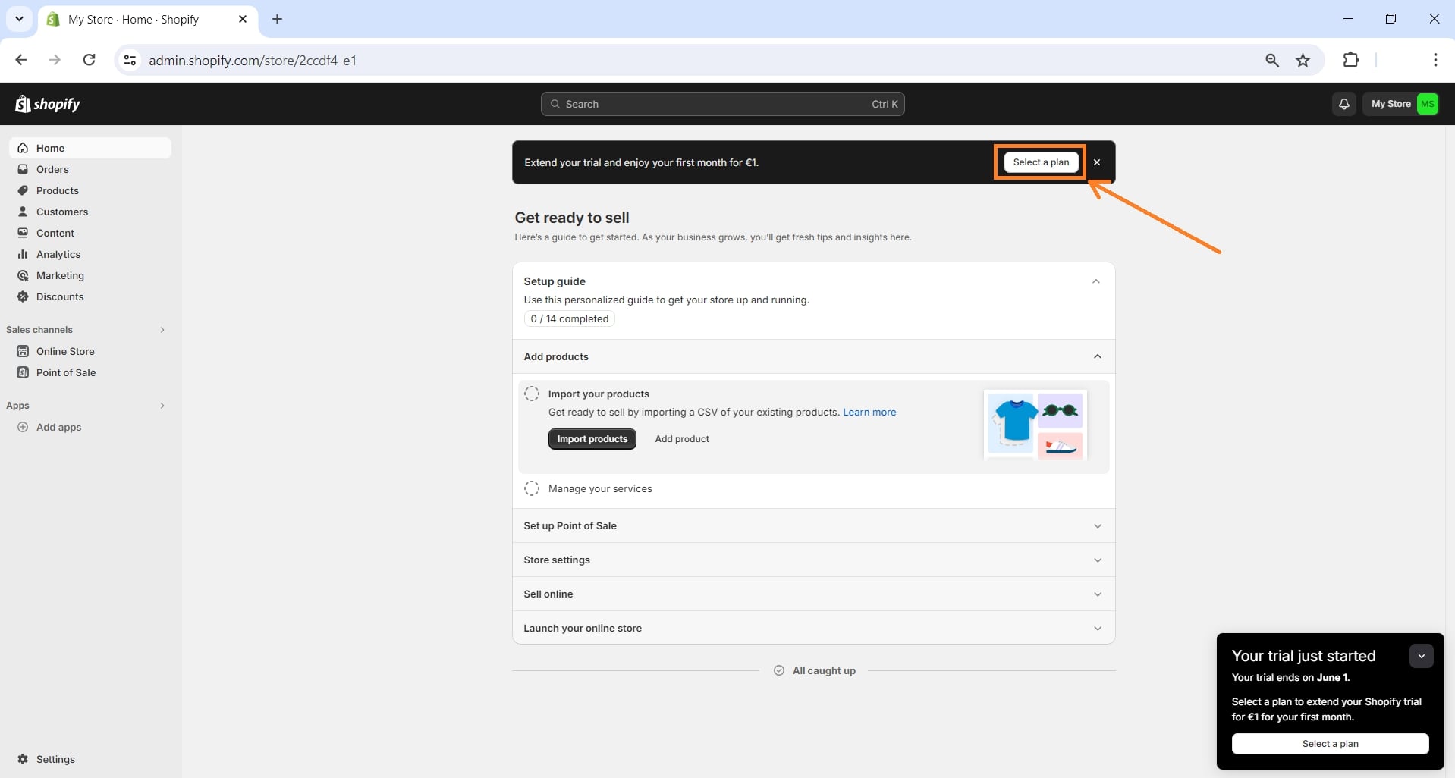Open Discounts section
The width and height of the screenshot is (1455, 778).
(x=90, y=296)
